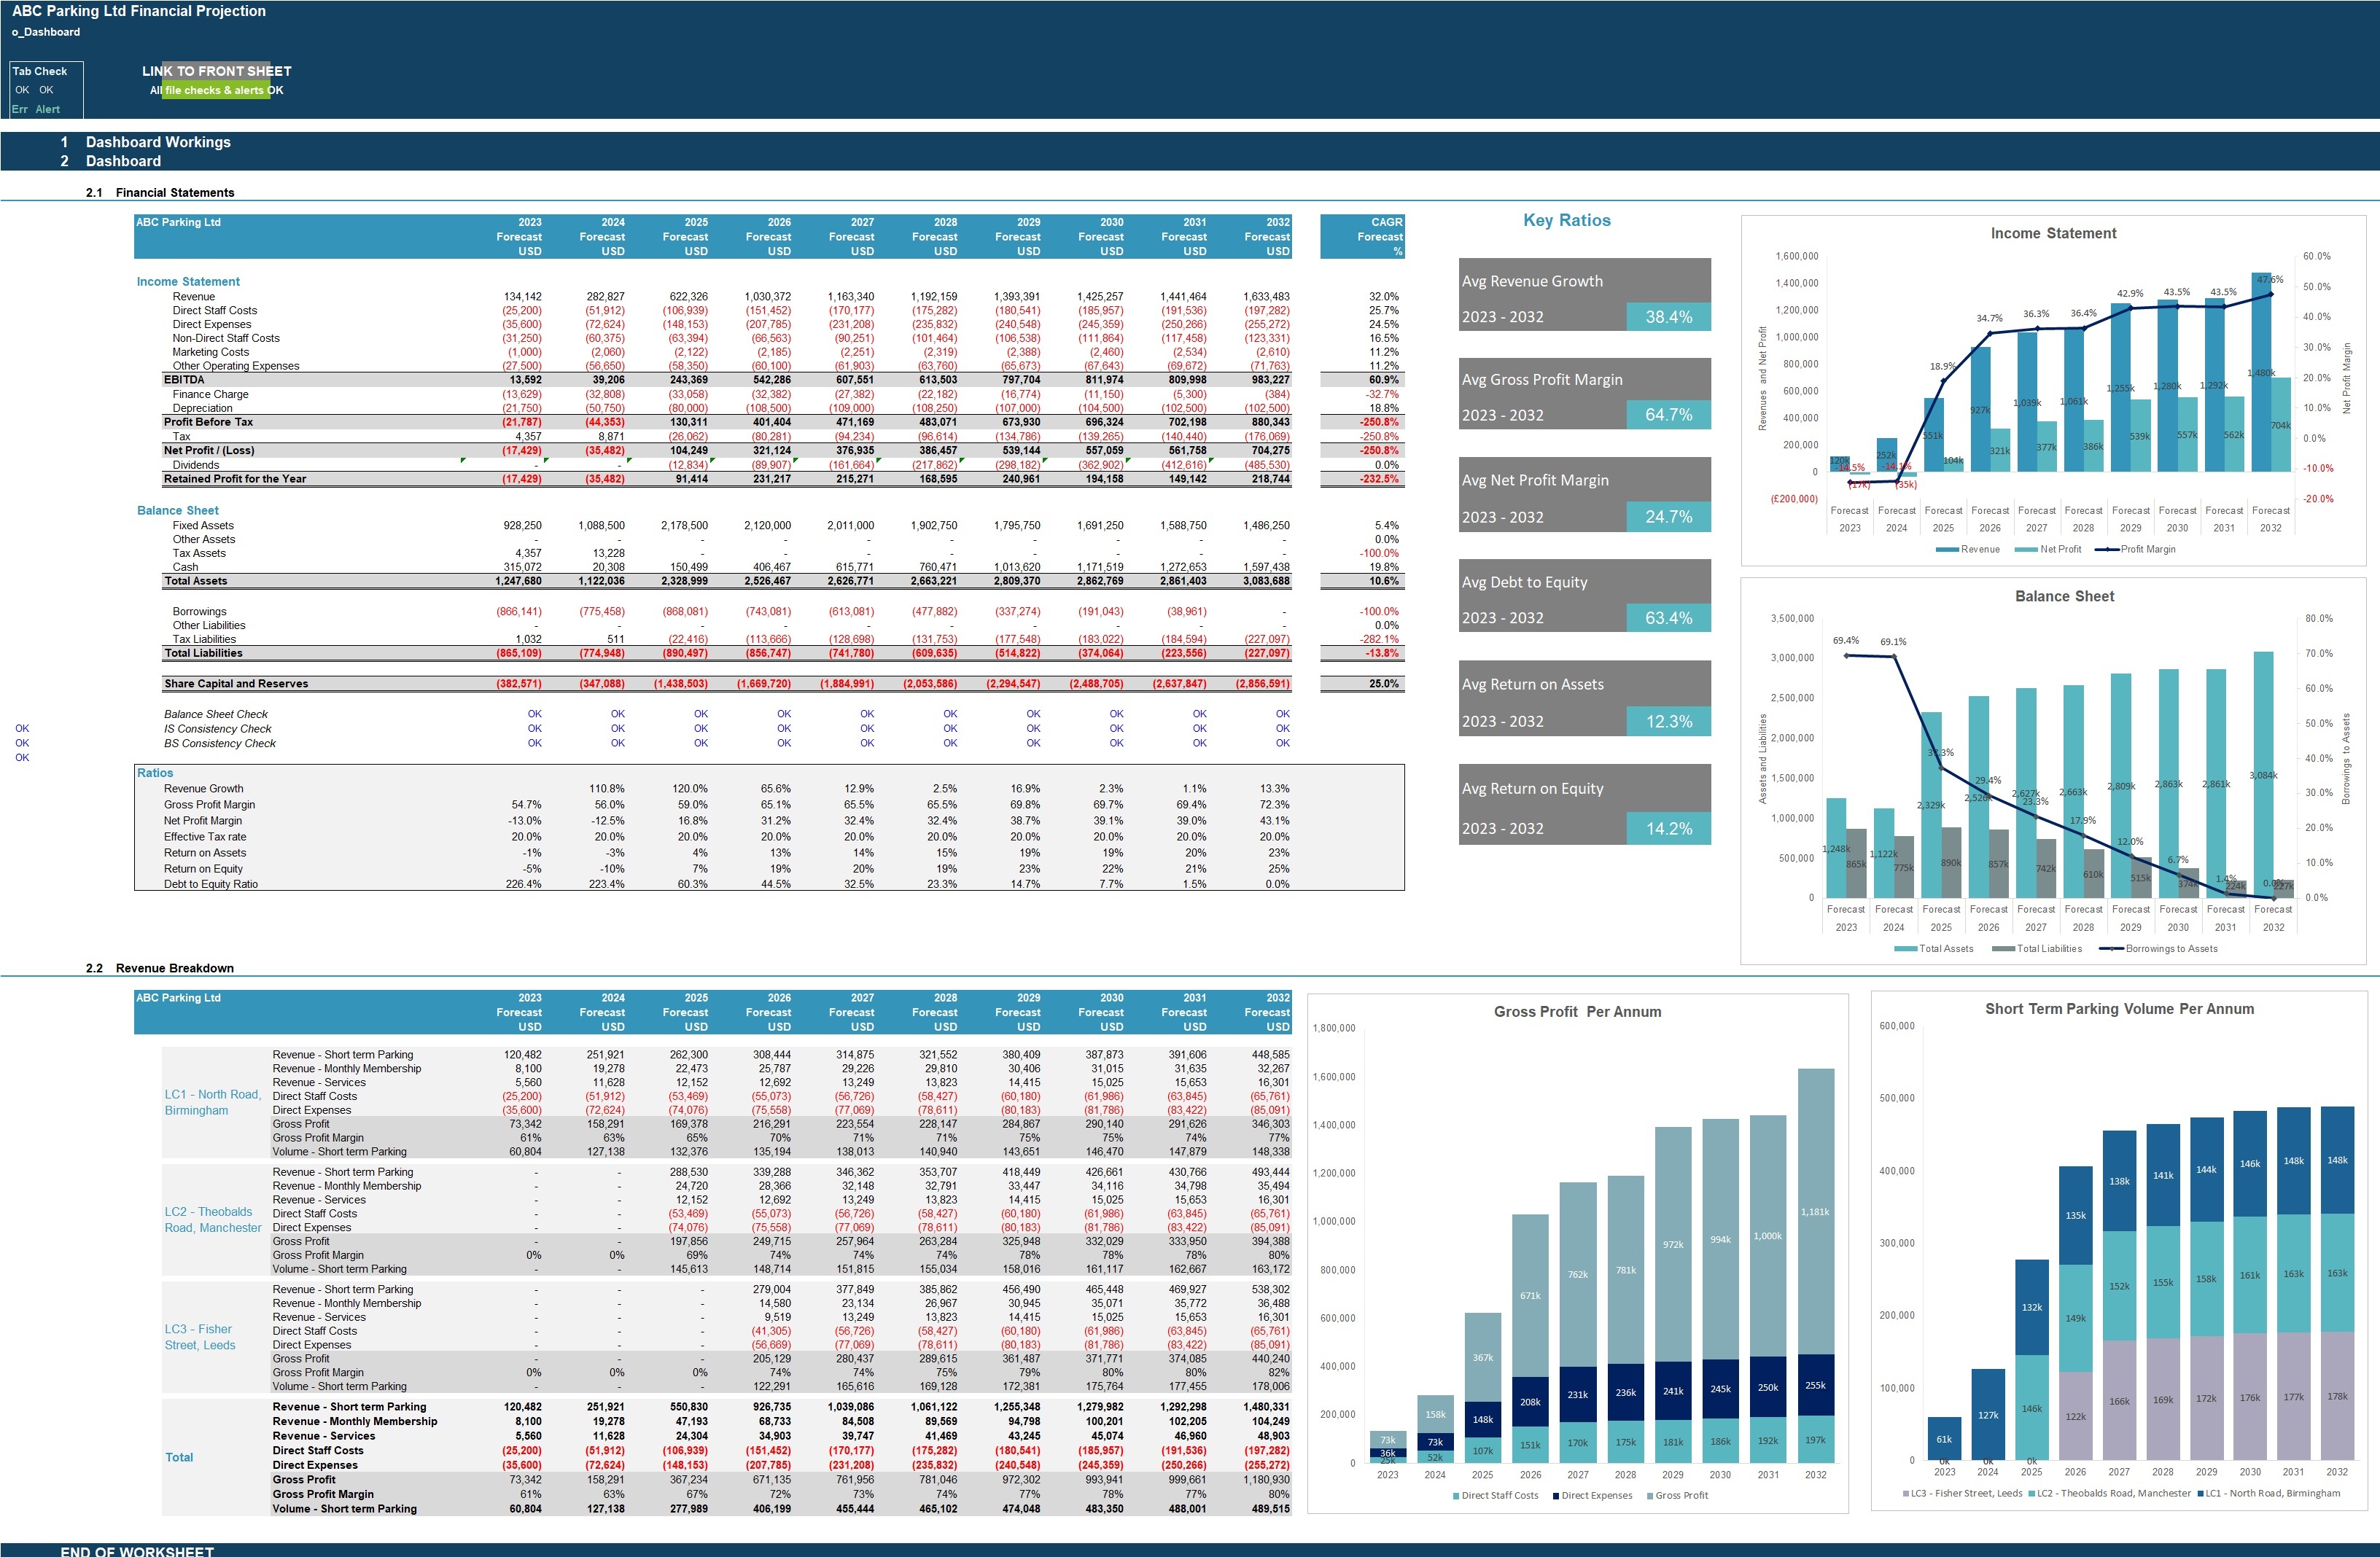Click the Avg Net Profit Margin 24.7% value
Screen dimensions: 2380x1557
pyautogui.click(x=1668, y=517)
